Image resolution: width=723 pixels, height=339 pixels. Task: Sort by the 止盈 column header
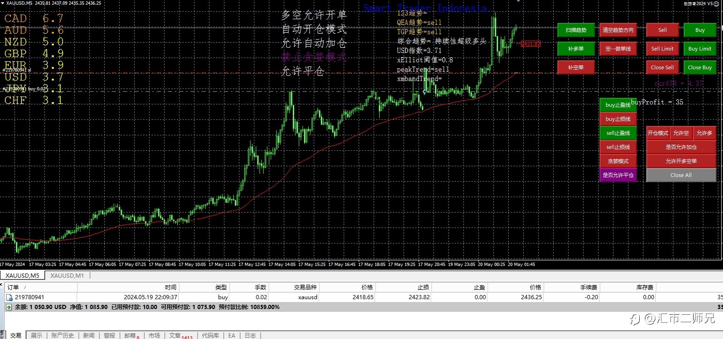[x=460, y=287]
